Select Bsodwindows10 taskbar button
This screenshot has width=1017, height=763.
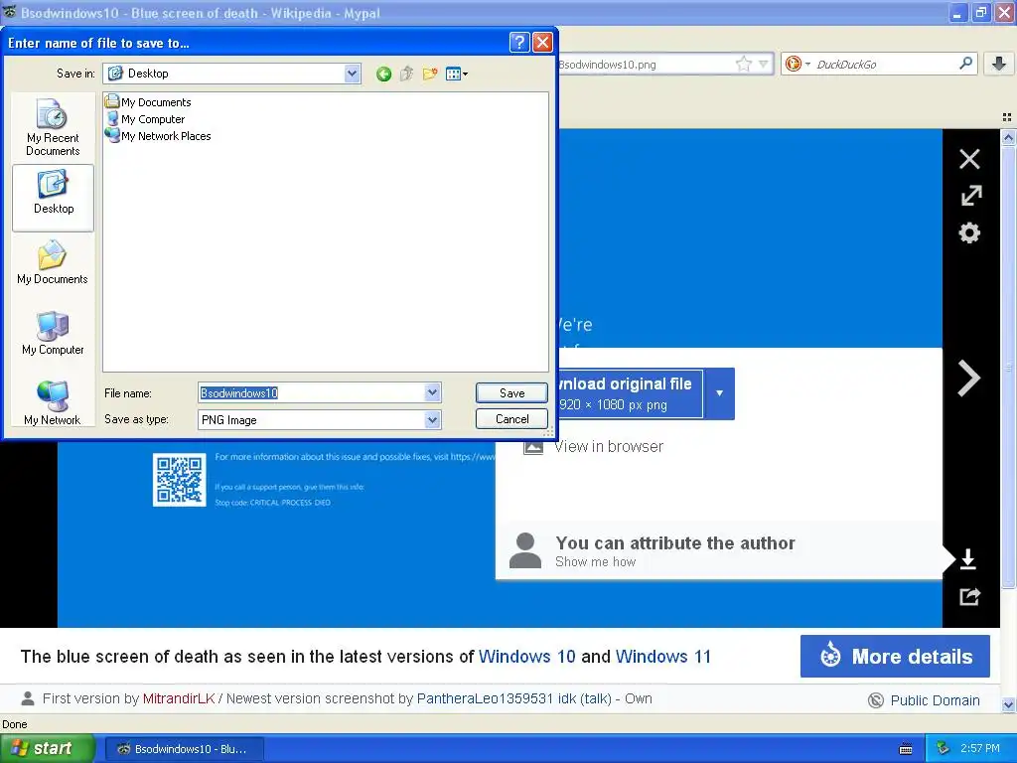184,749
